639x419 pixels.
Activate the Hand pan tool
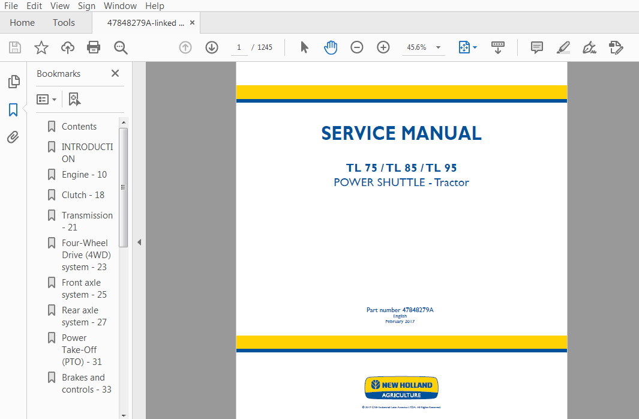(x=331, y=47)
